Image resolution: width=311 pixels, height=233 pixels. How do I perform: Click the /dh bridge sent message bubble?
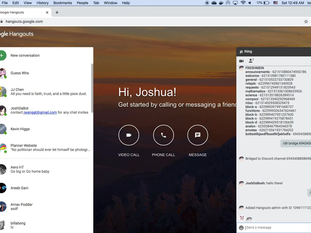click(x=296, y=143)
